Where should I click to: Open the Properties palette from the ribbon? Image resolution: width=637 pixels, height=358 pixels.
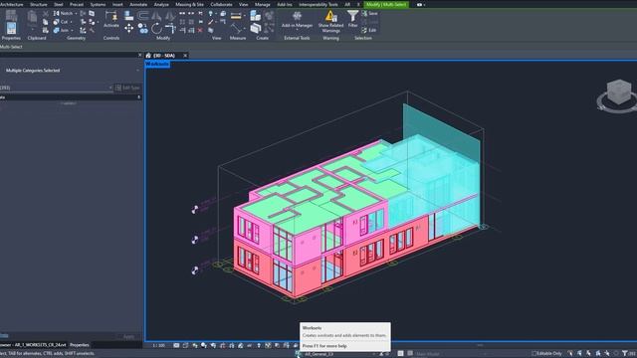coord(11,29)
